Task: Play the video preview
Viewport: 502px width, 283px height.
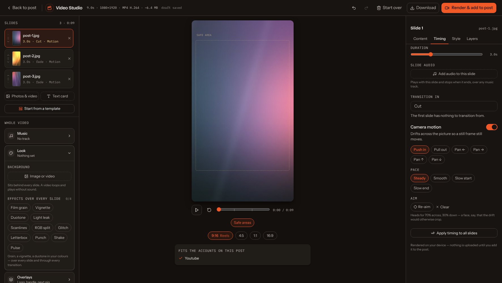Action: (197, 210)
